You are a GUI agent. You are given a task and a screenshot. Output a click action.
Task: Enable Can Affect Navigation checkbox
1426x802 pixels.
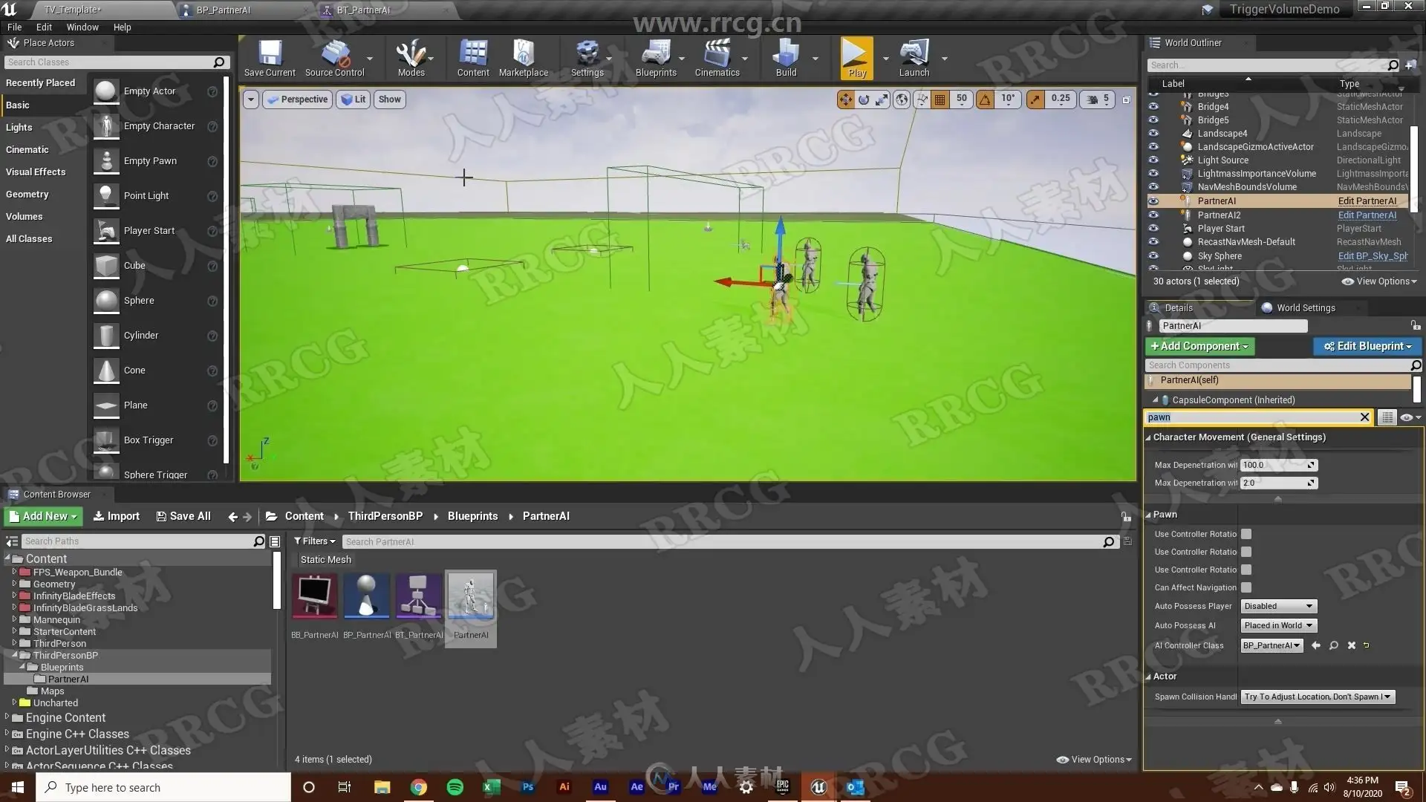[1246, 587]
